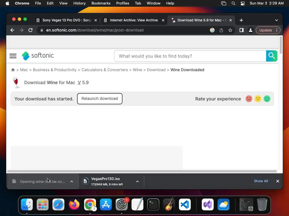Open the Chrome profile icon
Viewport: 289px width, 216px height.
pos(251,30)
